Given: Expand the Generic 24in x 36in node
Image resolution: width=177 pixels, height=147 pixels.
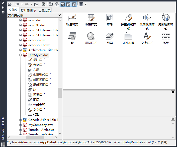Looking at the screenshot, I should (20, 120).
